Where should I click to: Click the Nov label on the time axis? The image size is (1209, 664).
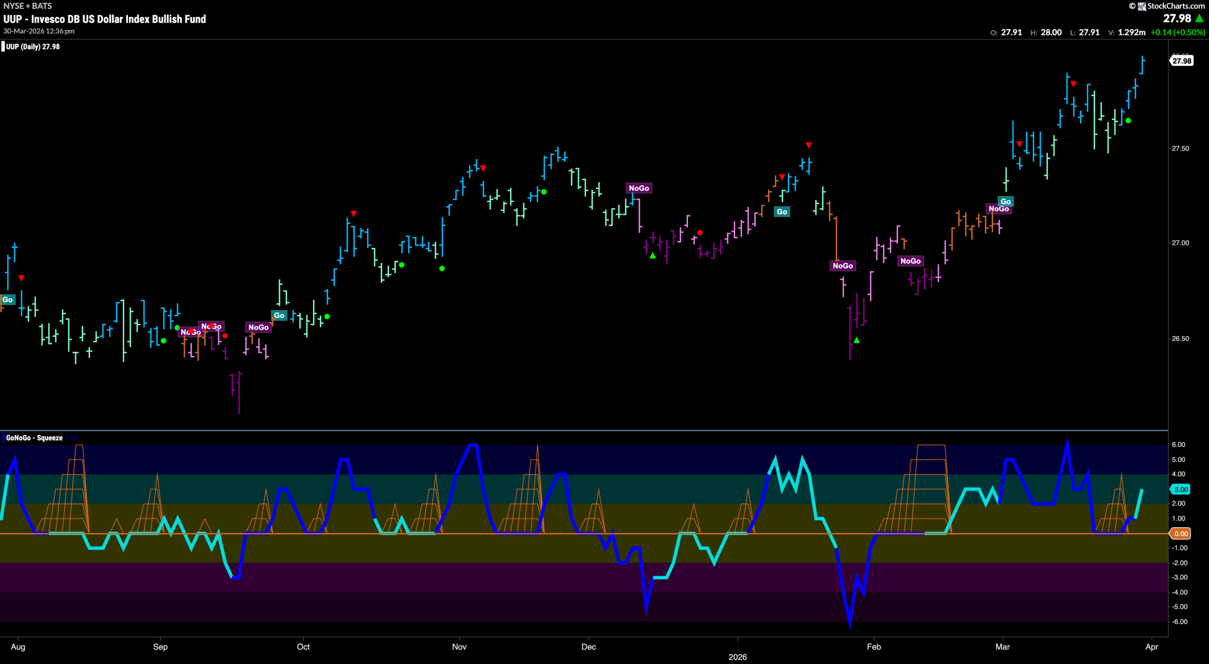(459, 647)
